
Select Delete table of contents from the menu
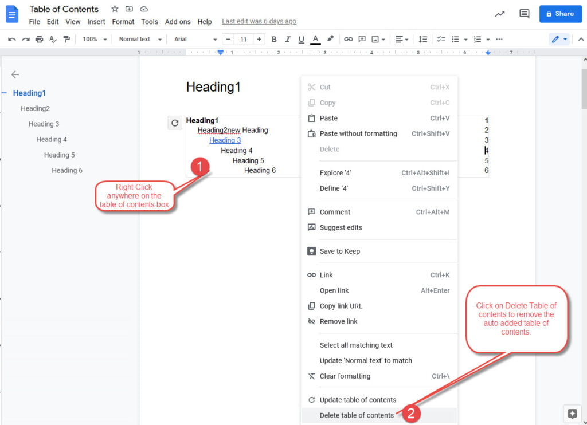pos(357,415)
